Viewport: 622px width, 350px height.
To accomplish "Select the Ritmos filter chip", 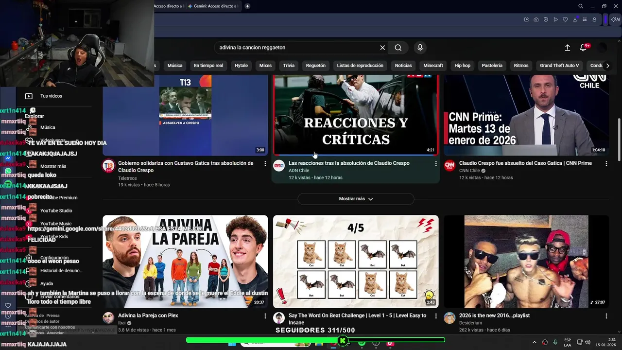I will 521,66.
